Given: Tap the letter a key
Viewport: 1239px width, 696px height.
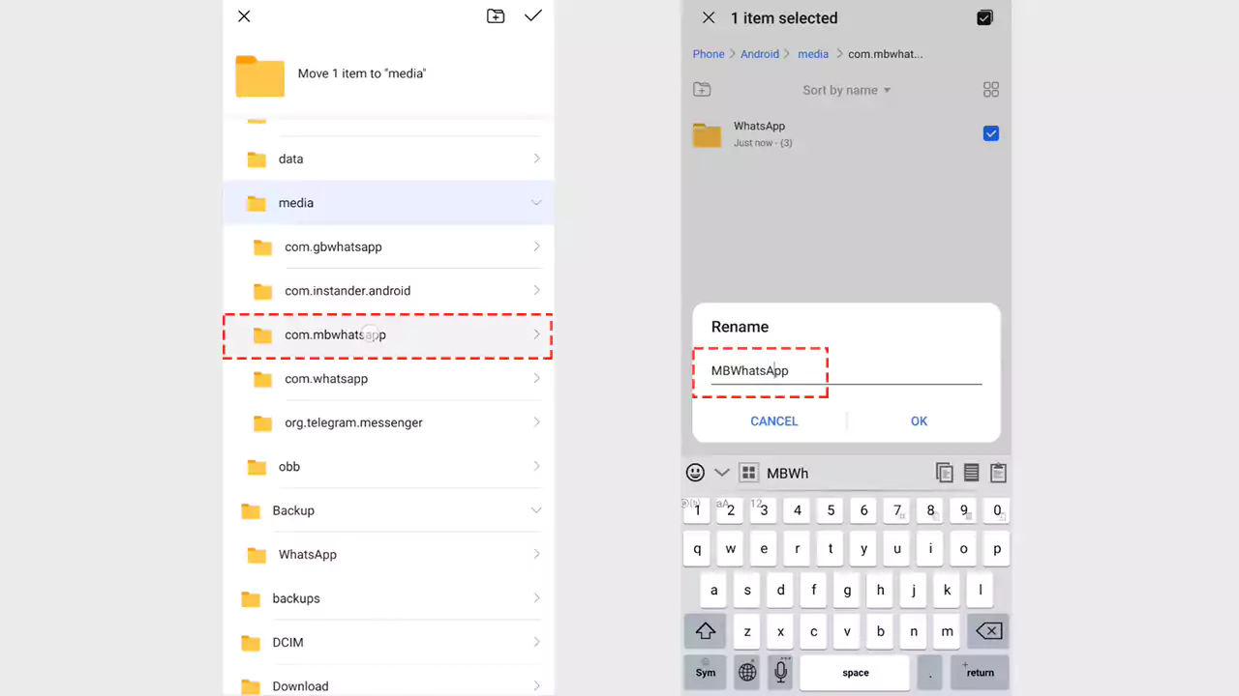Looking at the screenshot, I should tap(714, 591).
